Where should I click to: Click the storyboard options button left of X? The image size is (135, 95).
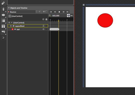(x=37, y=12)
